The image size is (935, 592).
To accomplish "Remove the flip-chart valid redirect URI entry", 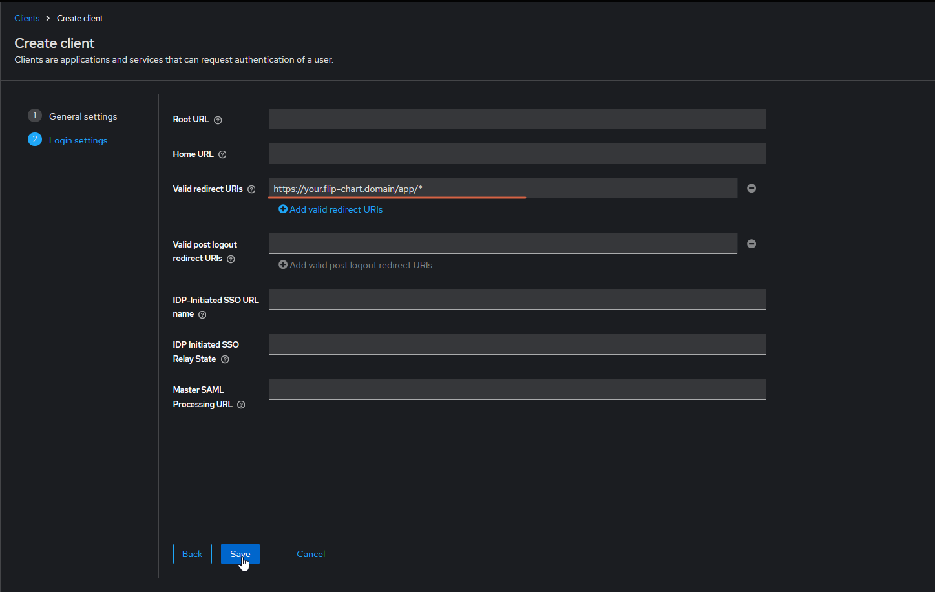I will [x=751, y=188].
